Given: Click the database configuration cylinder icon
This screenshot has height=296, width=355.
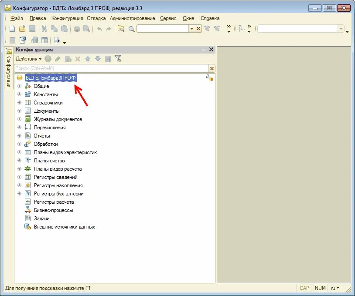Looking at the screenshot, I should (x=34, y=40).
